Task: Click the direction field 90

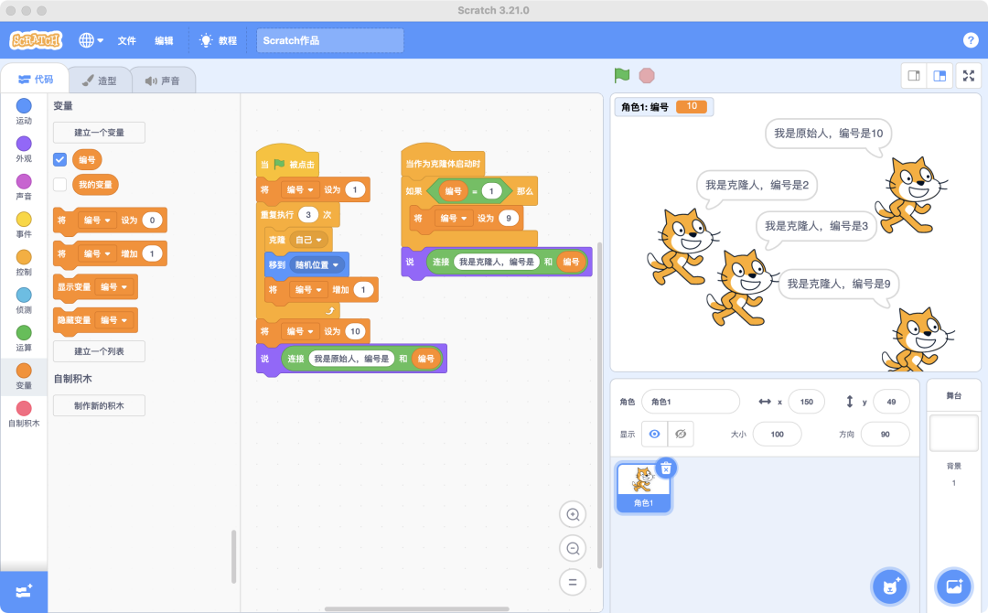Action: click(885, 434)
